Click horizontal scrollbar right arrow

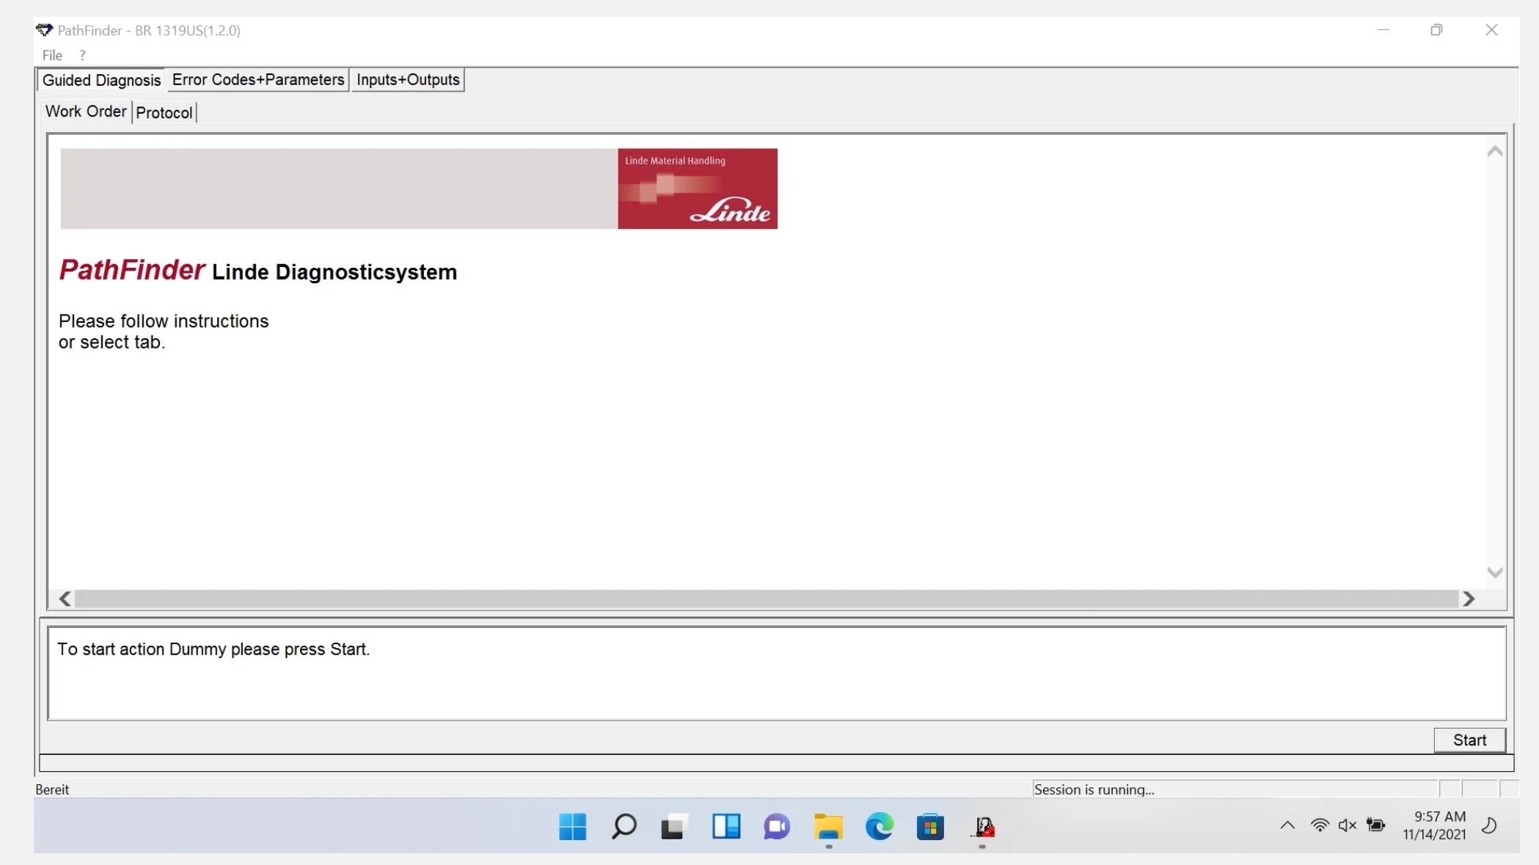(1468, 599)
